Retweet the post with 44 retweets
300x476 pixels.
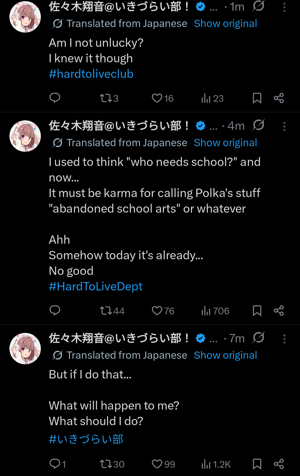[x=106, y=311]
